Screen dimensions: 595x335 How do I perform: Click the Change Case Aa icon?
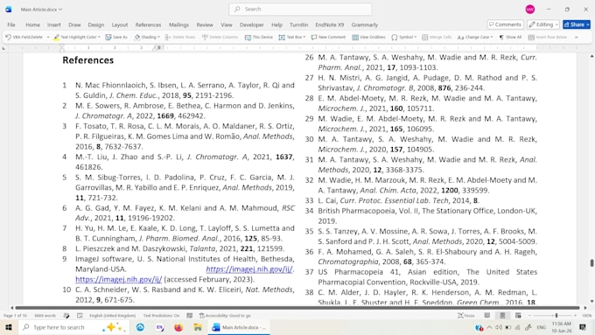click(x=460, y=38)
